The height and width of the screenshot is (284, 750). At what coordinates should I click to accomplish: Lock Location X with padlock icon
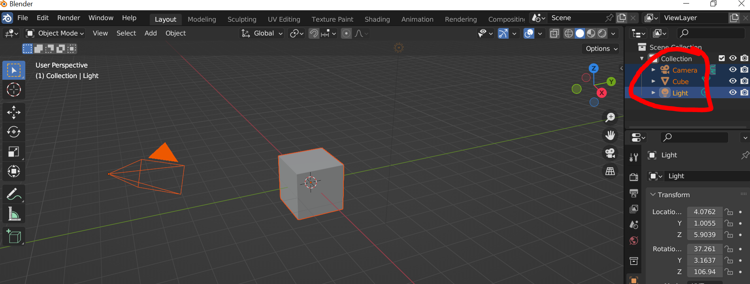point(729,212)
